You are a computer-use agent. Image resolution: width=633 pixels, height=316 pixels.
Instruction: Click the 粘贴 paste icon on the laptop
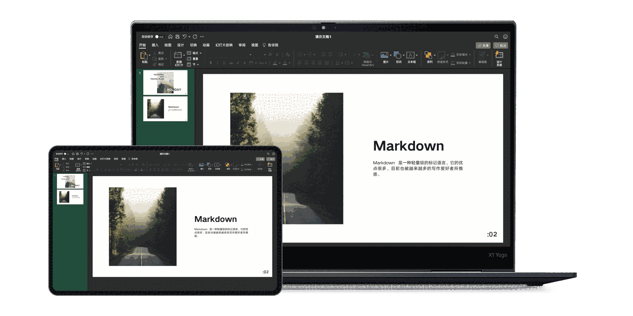(x=144, y=56)
